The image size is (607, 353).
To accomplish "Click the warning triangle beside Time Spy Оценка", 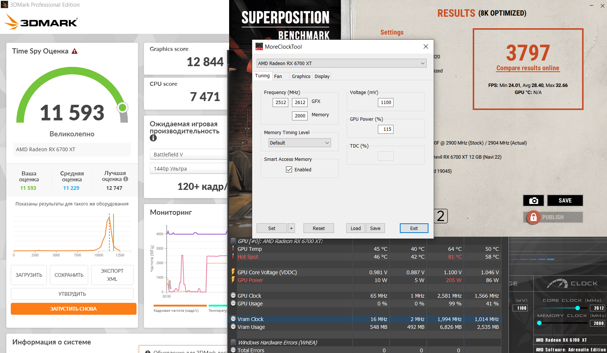I will (x=75, y=51).
